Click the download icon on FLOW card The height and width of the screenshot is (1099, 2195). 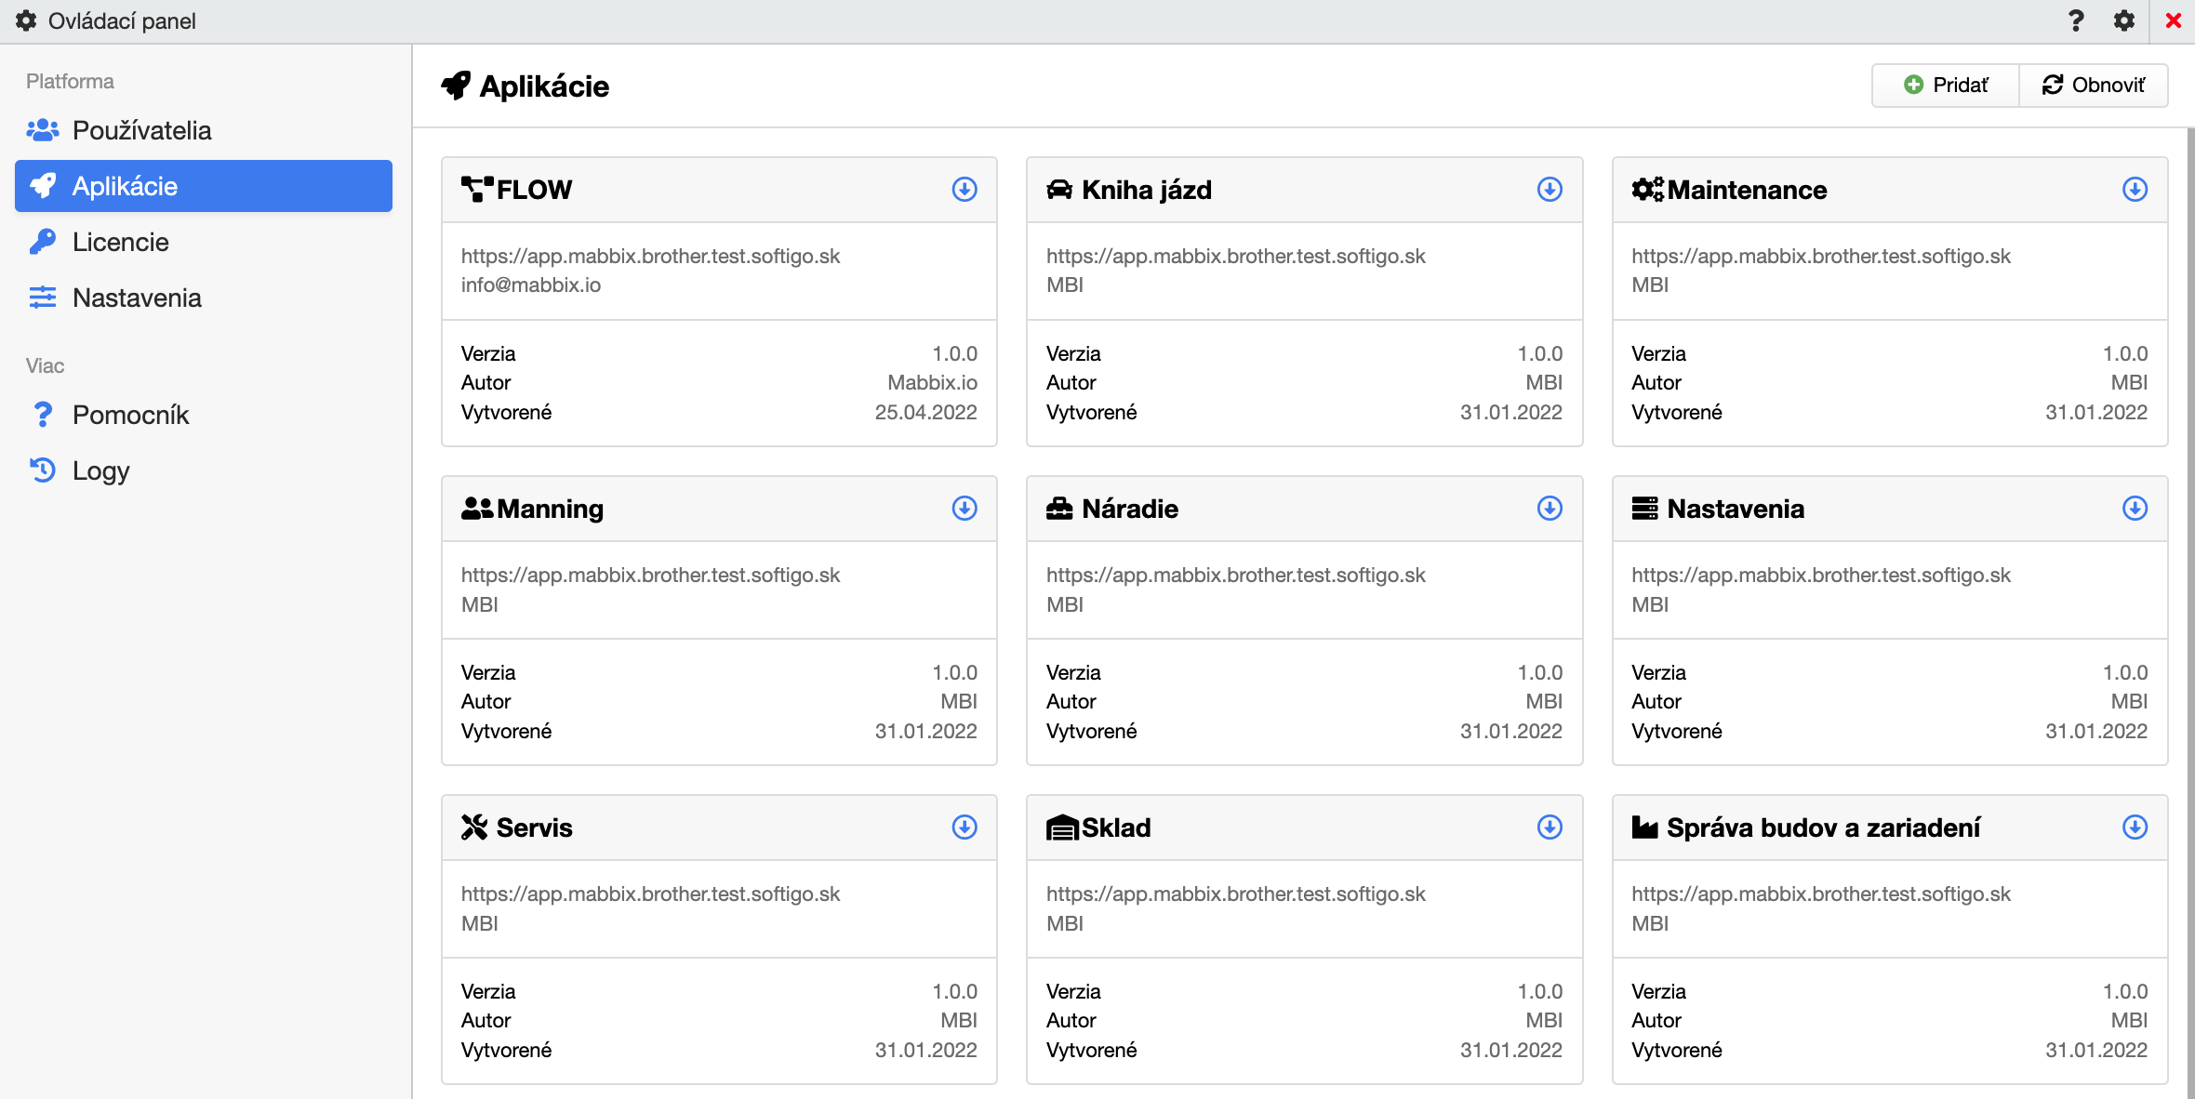[964, 190]
